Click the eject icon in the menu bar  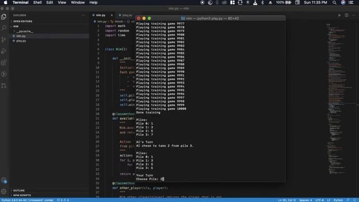click(x=270, y=2)
